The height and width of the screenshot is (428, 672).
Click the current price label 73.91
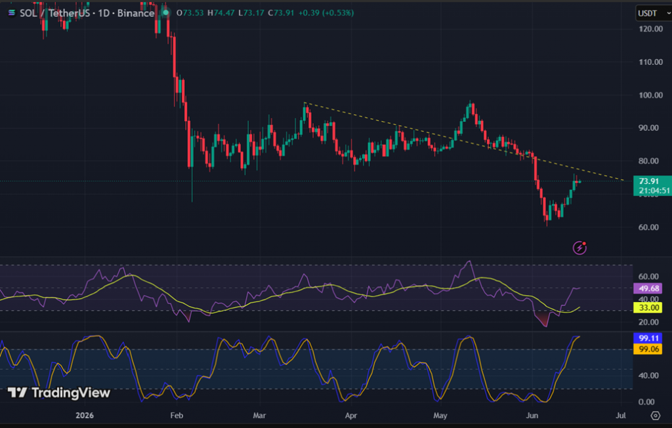click(648, 182)
